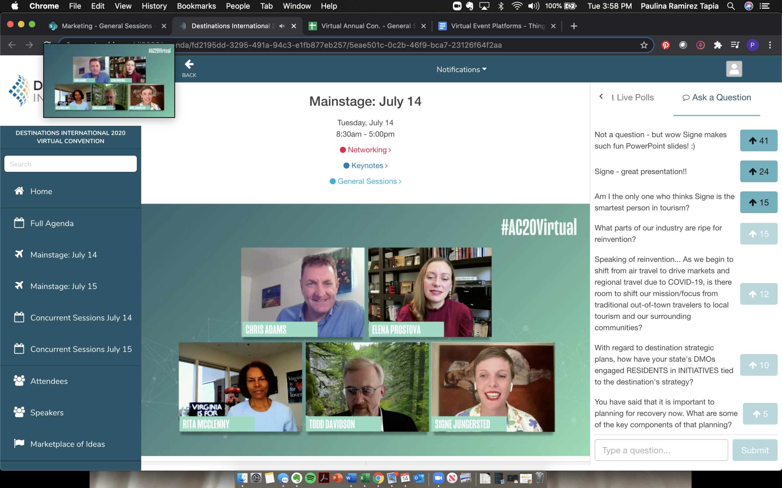Open Spotify from the dock

coord(310,478)
